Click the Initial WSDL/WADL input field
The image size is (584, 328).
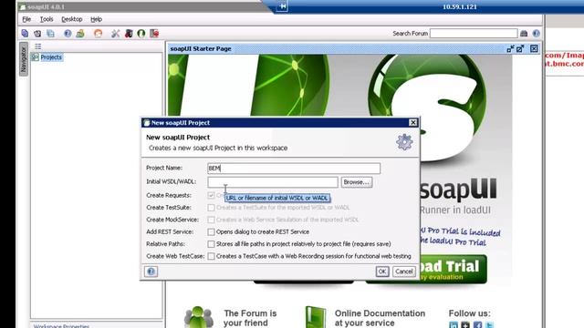click(273, 182)
